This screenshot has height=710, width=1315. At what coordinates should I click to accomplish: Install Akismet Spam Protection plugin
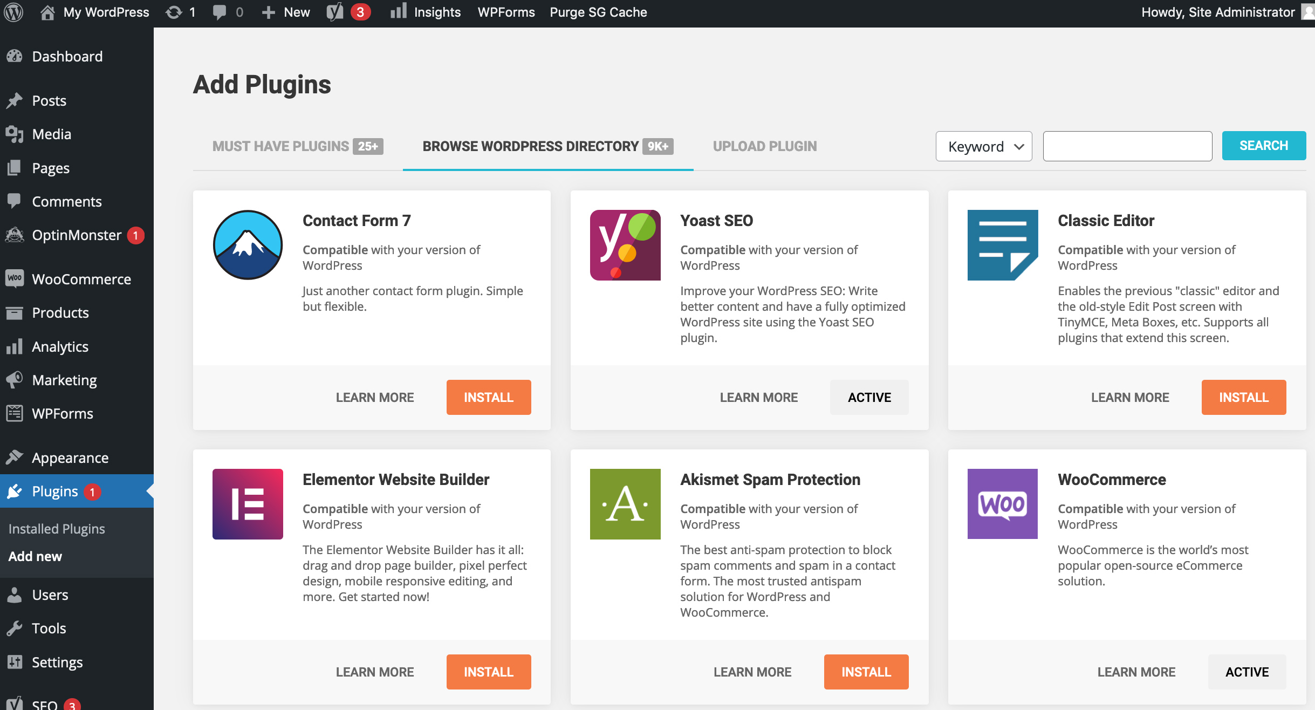[x=866, y=672]
